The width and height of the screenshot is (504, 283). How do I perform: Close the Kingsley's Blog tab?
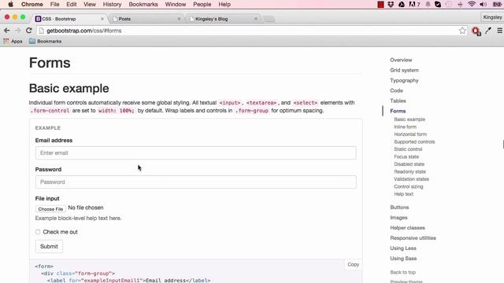coord(256,19)
